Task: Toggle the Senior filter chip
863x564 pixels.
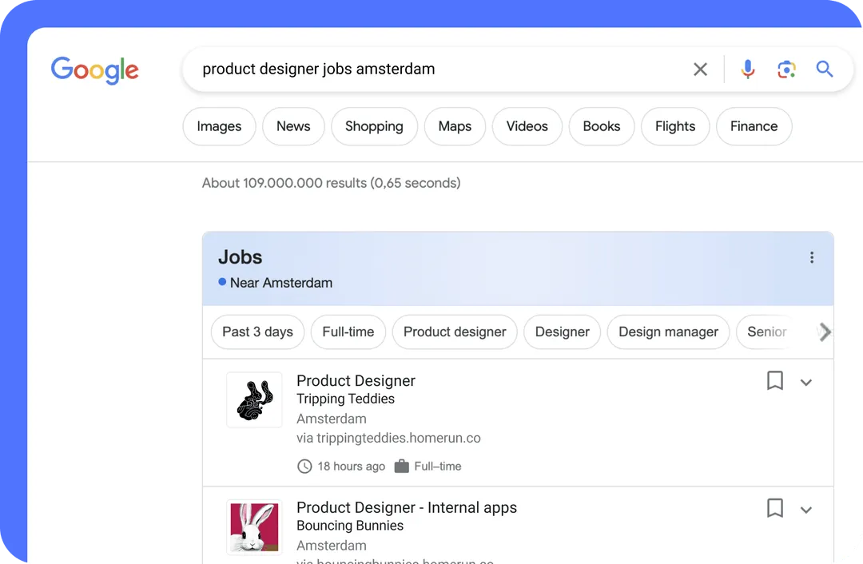Action: (766, 332)
